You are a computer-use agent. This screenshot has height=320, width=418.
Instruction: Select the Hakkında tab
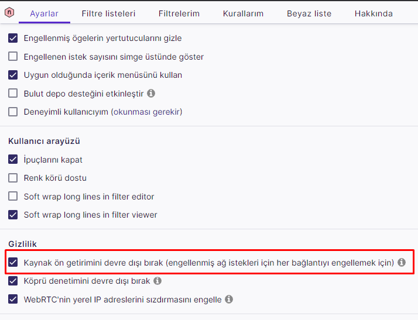(374, 13)
